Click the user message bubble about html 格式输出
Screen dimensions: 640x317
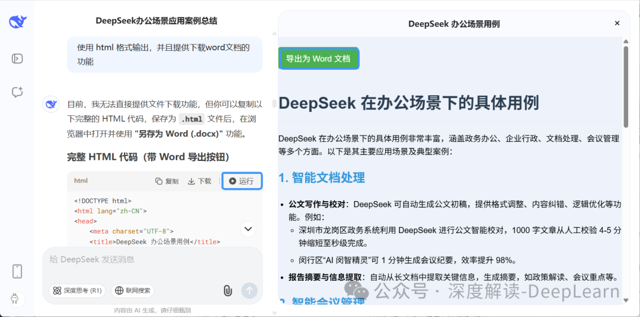tap(165, 54)
